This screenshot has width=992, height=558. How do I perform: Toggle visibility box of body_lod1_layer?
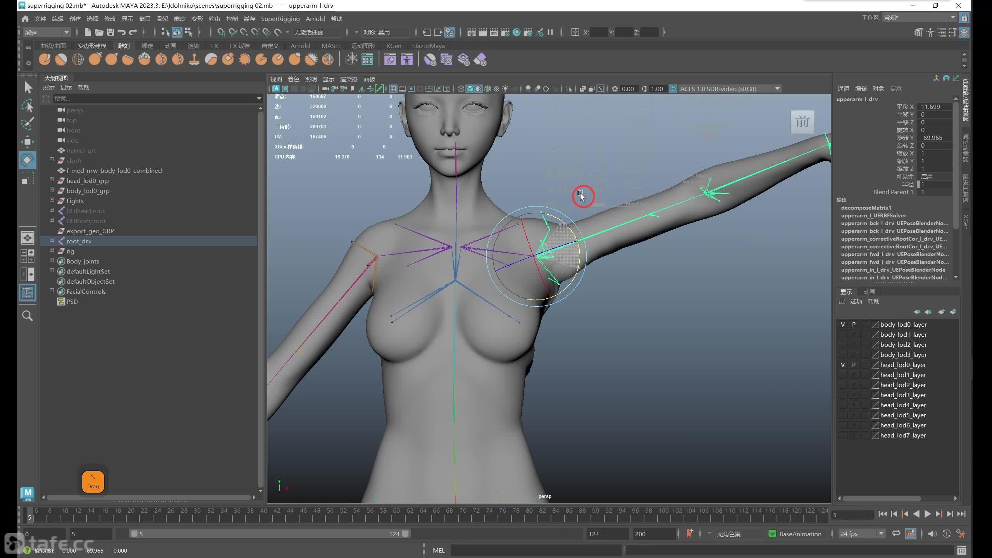843,335
